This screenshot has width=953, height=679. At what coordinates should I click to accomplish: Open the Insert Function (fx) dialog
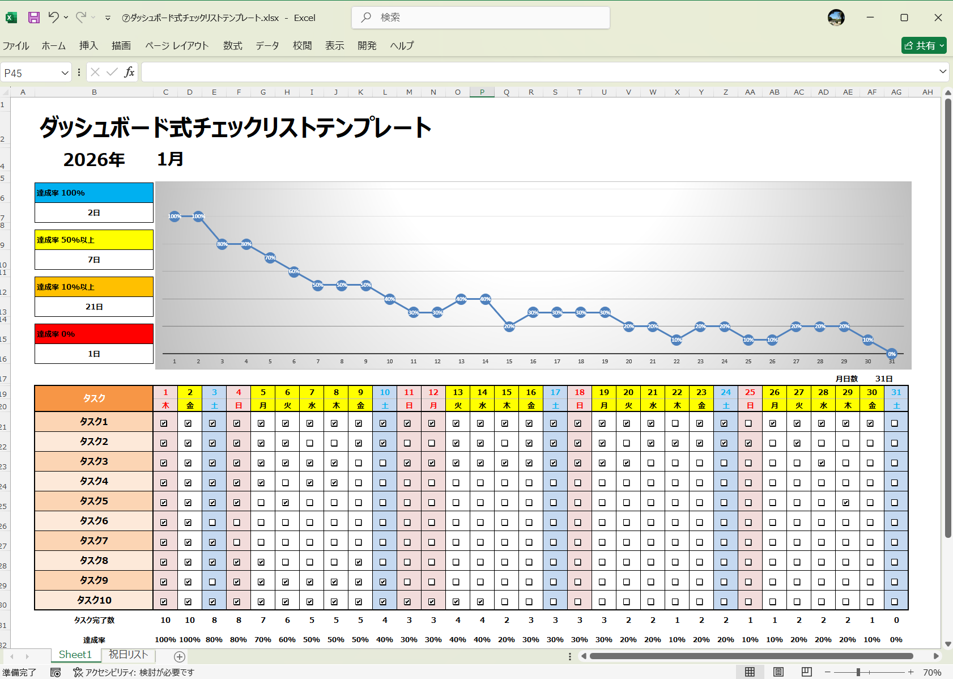click(130, 72)
